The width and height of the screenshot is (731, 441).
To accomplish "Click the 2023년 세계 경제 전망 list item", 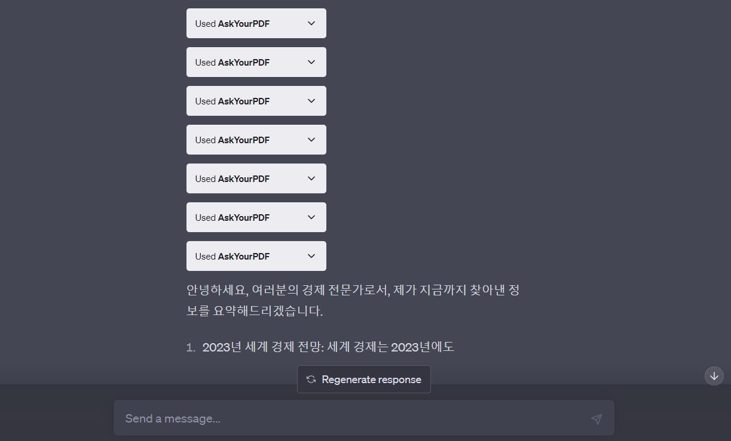I will coord(328,347).
